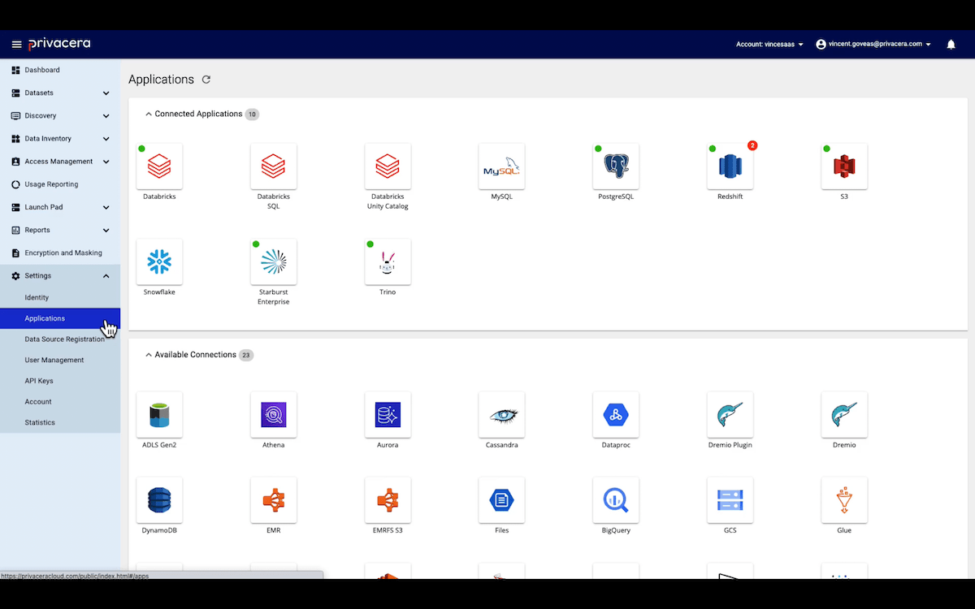Choose the Glue connection icon
The image size is (975, 609).
pos(844,500)
